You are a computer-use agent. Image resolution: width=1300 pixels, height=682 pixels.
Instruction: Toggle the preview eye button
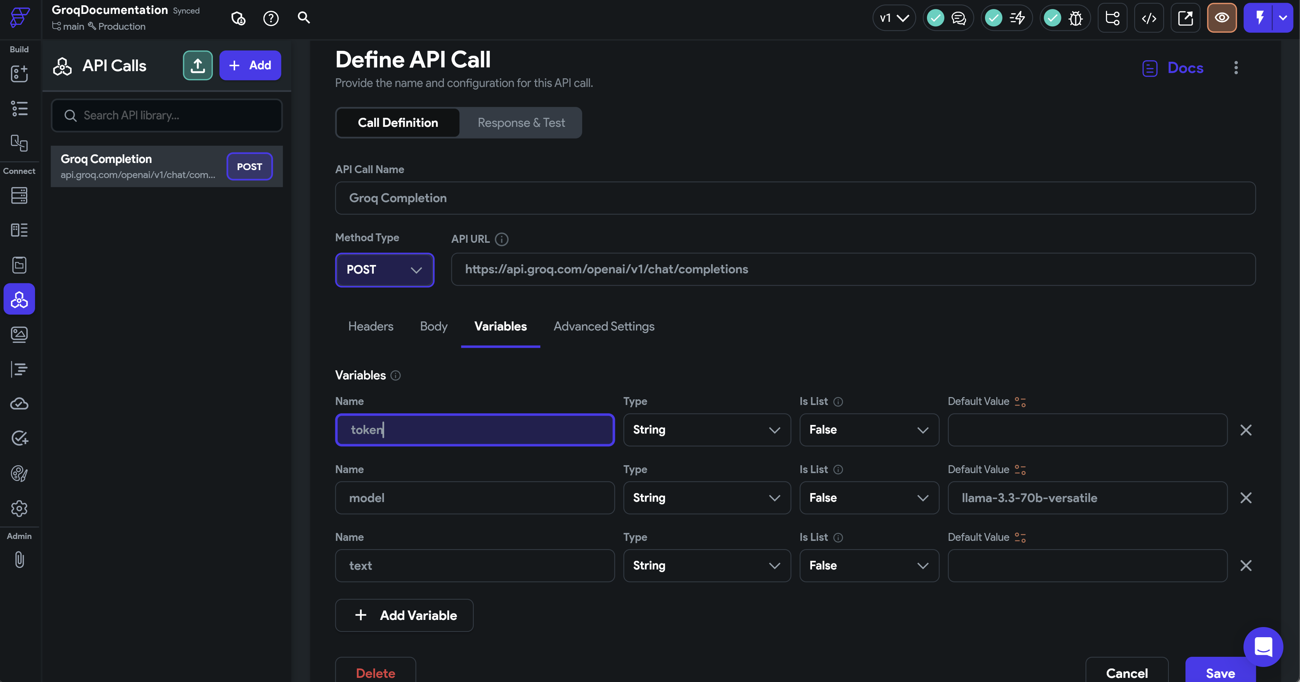coord(1222,18)
